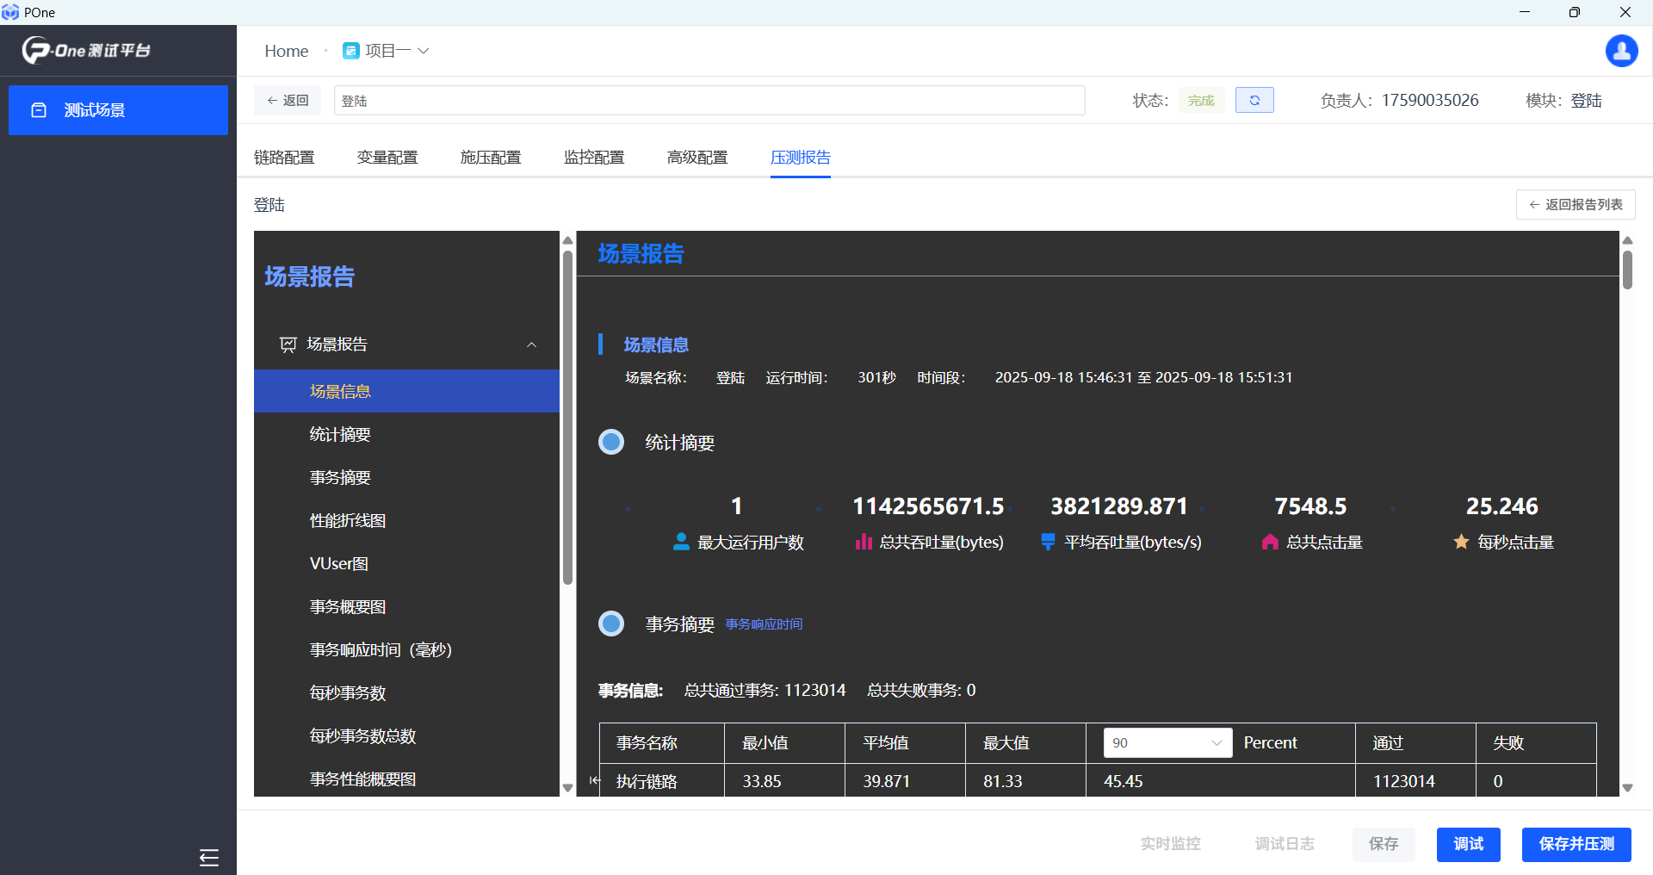Click the sidebar collapse icon at bottom left
The height and width of the screenshot is (875, 1653).
point(208,857)
